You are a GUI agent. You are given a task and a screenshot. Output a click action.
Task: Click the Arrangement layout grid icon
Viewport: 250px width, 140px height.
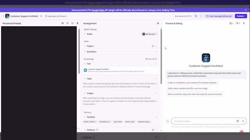tap(158, 23)
